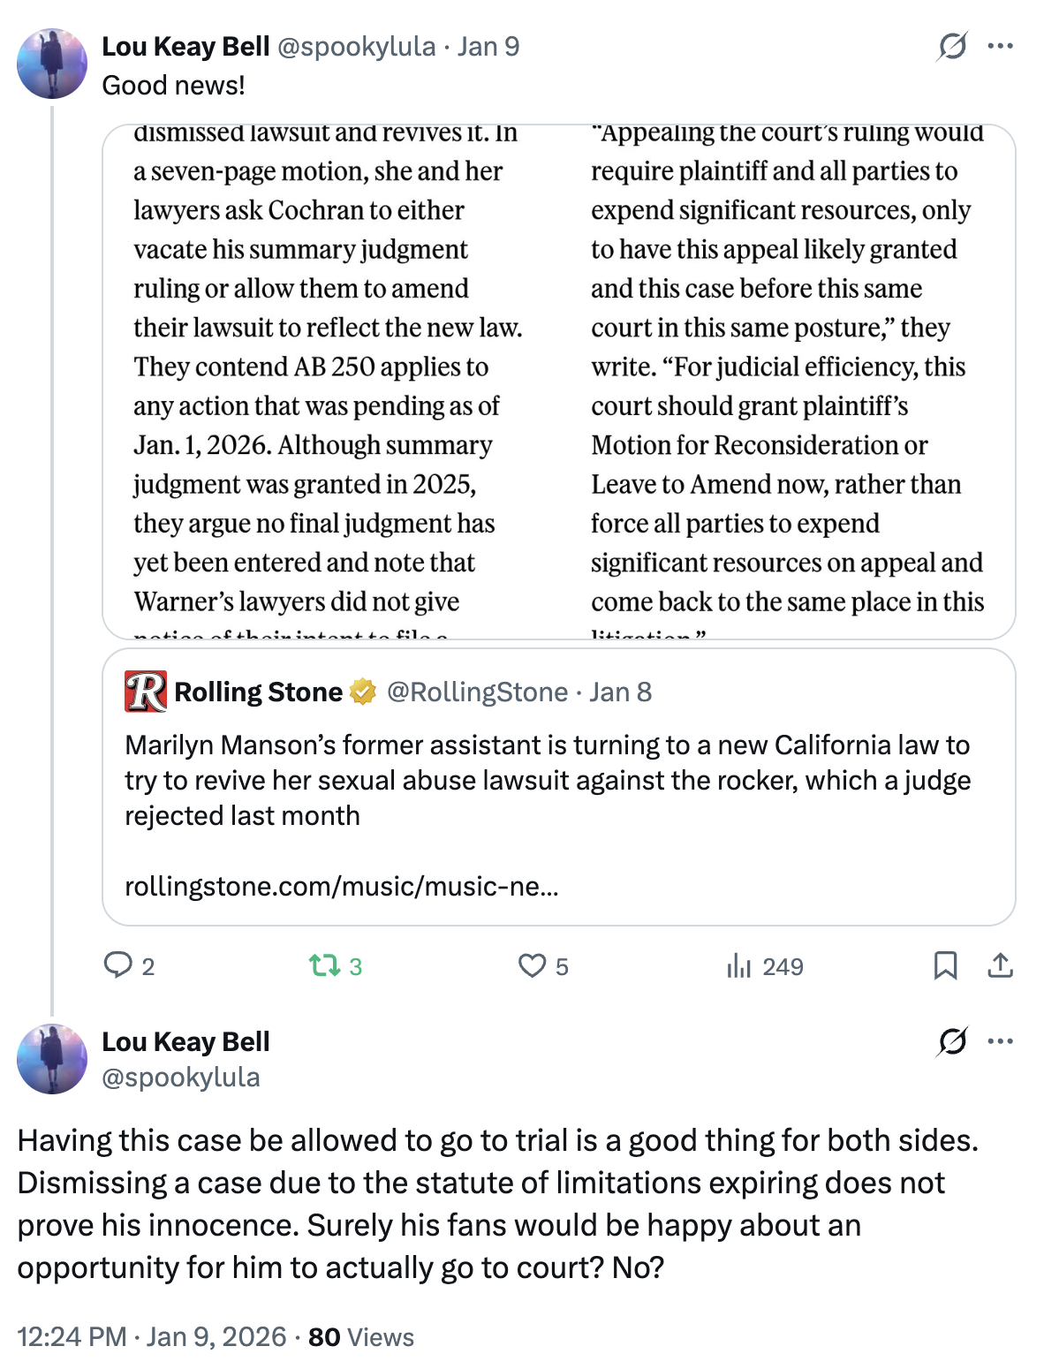Share the first tweet via the share icon
This screenshot has width=1044, height=1369.
point(1000,965)
